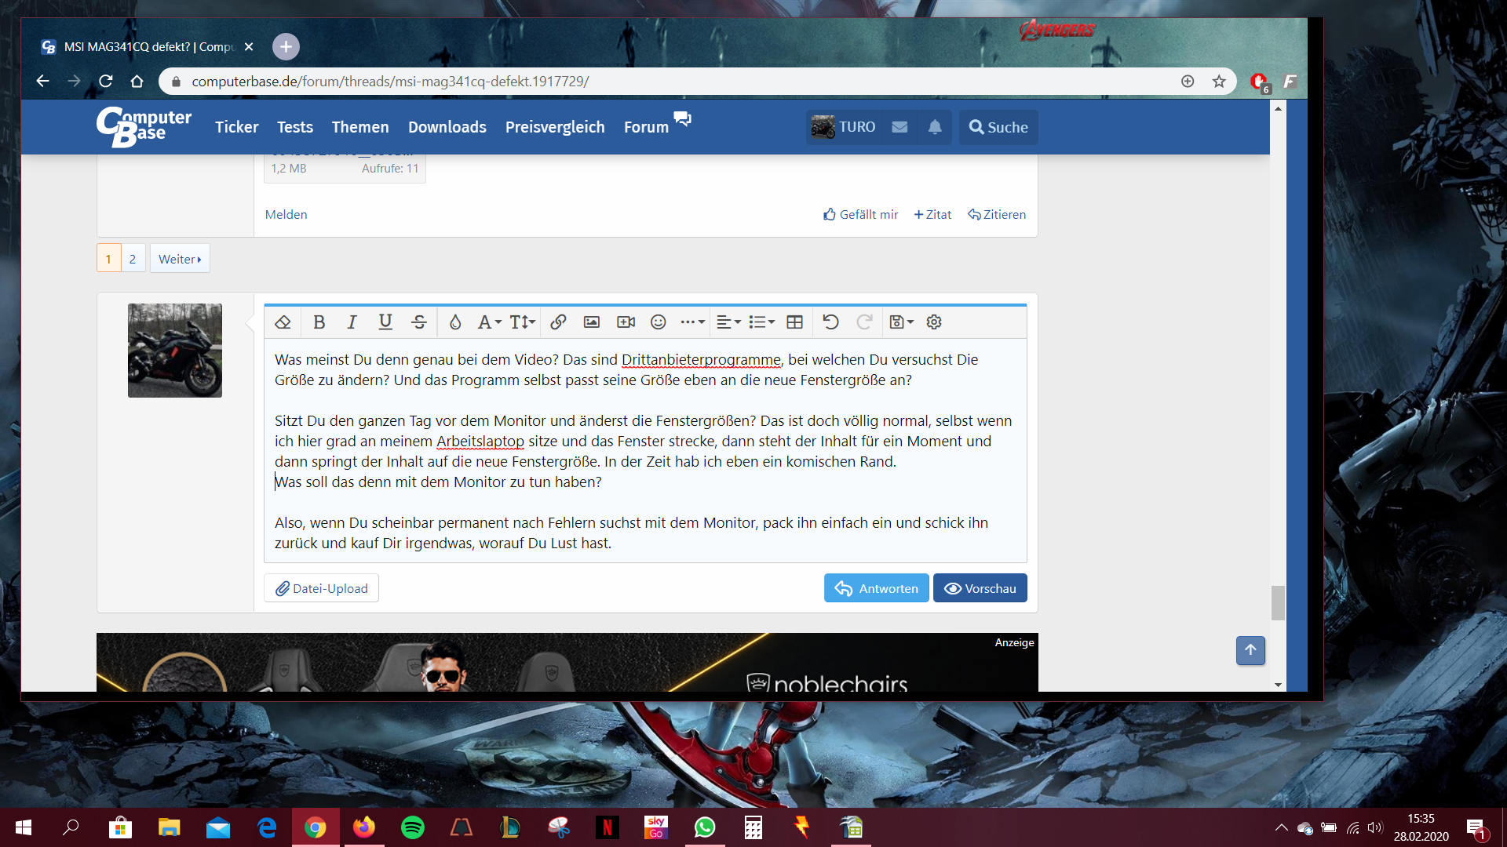Open the text color droplet picker
1507x847 pixels.
coord(454,322)
